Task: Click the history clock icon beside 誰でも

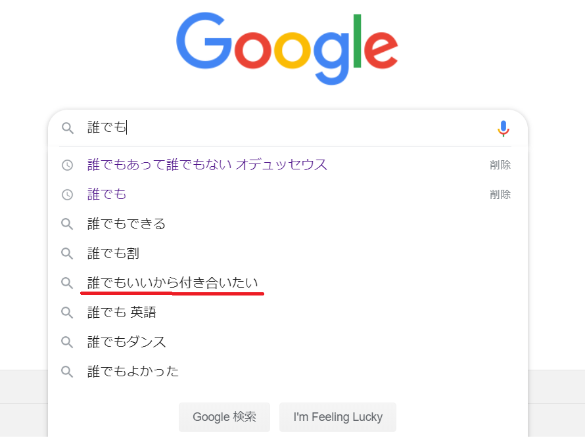Action: click(x=67, y=194)
